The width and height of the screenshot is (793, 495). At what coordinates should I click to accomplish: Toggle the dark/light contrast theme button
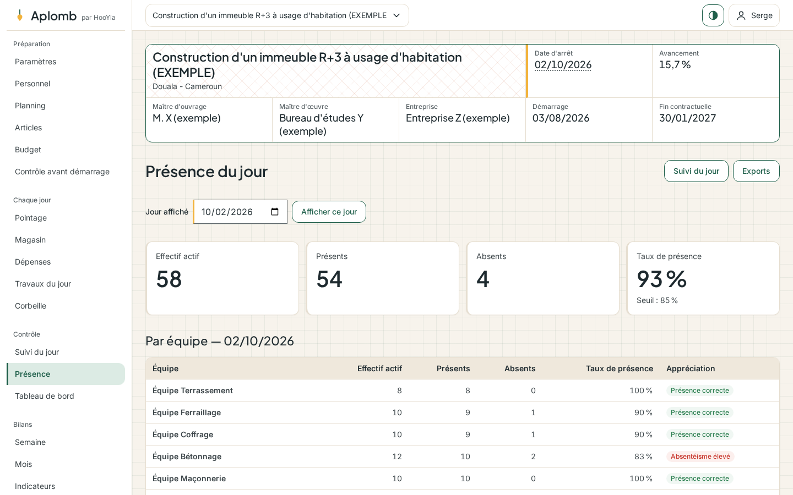coord(713,15)
